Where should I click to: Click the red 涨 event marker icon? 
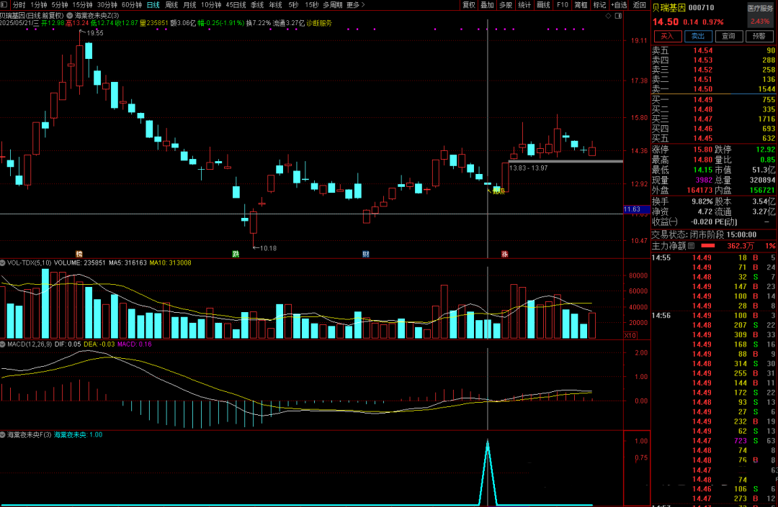[x=504, y=254]
